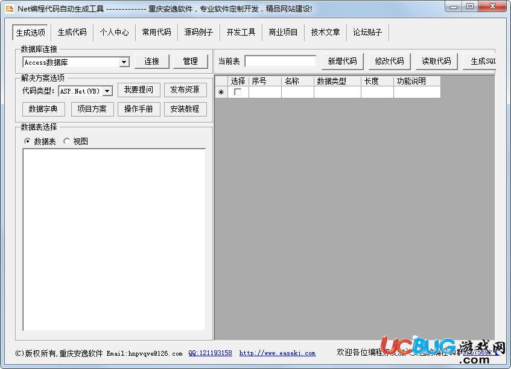
Task: Open the 生成选项 tab
Action: [30, 33]
